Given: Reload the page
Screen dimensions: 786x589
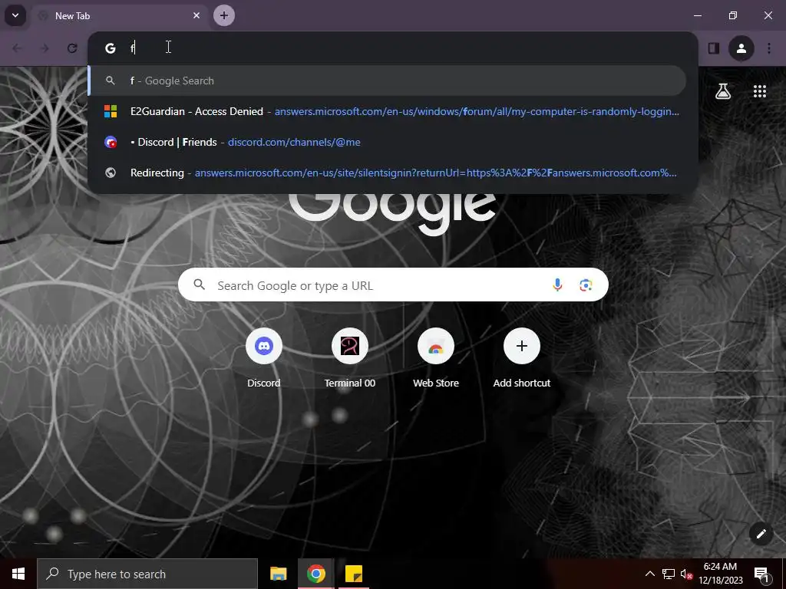Looking at the screenshot, I should [x=72, y=48].
